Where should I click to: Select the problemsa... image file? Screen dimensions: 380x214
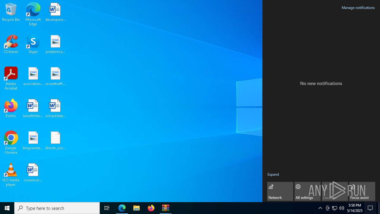[56, 44]
